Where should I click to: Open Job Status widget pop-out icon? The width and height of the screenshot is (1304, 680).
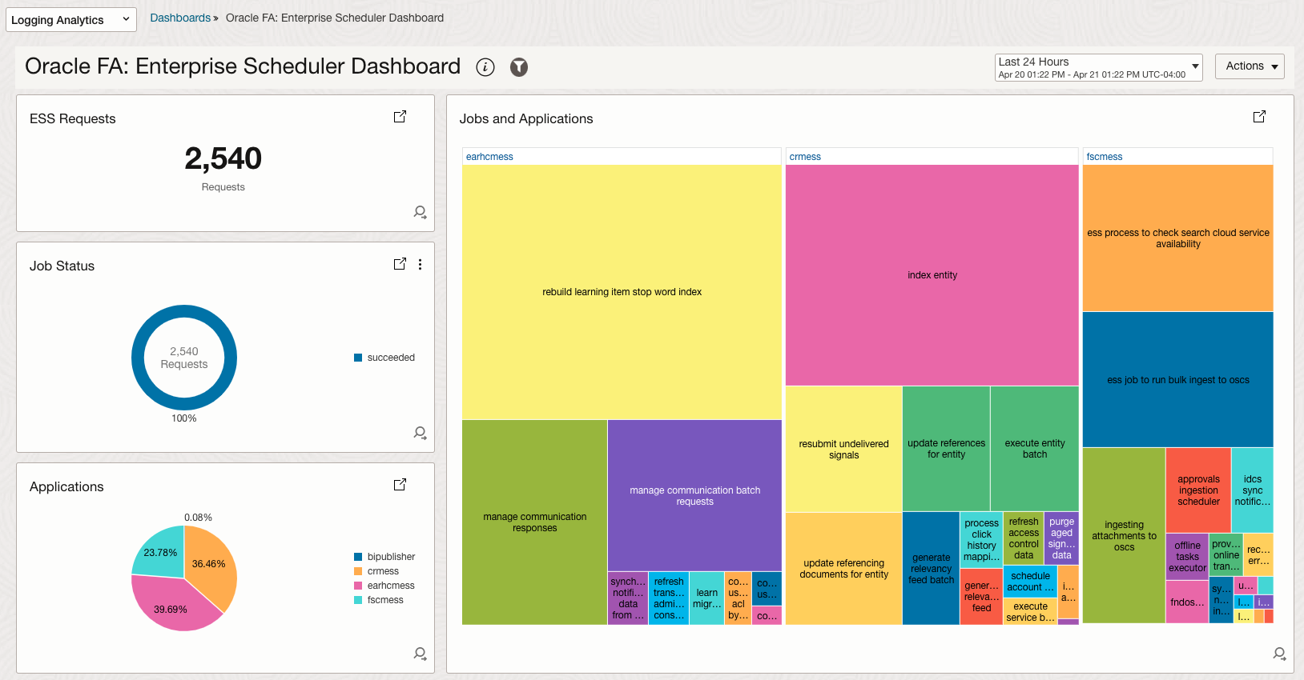tap(400, 264)
